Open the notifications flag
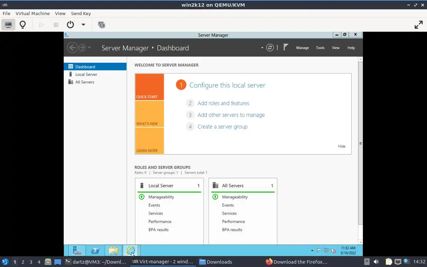 click(286, 47)
